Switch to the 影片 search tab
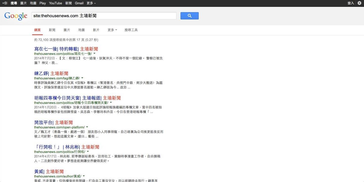This screenshot has height=182, width=364. (96, 30)
